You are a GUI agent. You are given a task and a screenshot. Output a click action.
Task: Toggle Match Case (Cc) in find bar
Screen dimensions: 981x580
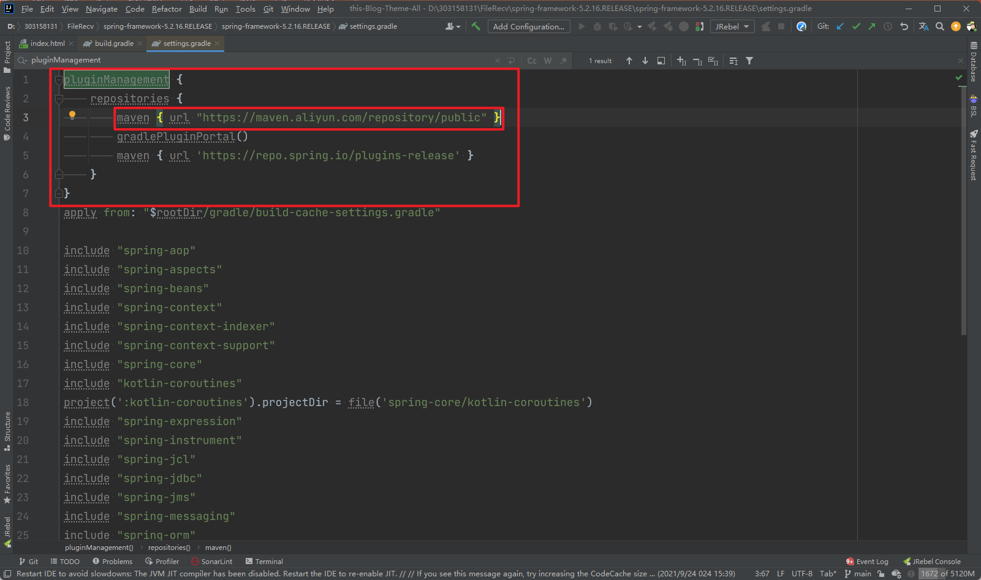point(532,61)
